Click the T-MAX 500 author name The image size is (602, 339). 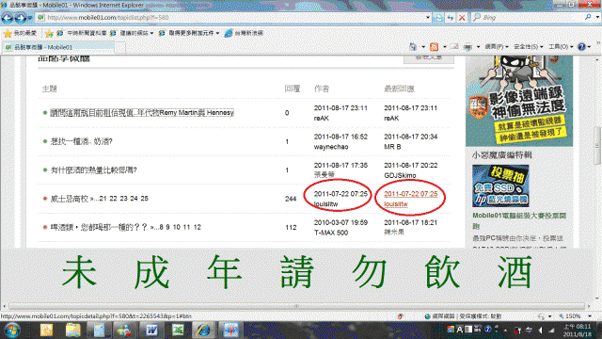(x=331, y=233)
